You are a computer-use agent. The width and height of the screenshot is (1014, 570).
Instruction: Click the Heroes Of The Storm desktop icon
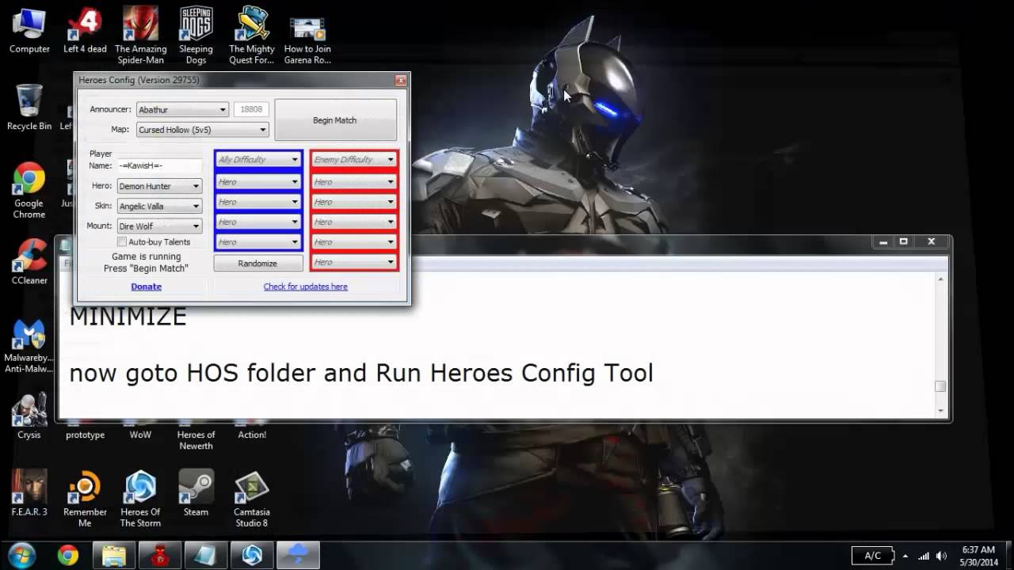(140, 499)
